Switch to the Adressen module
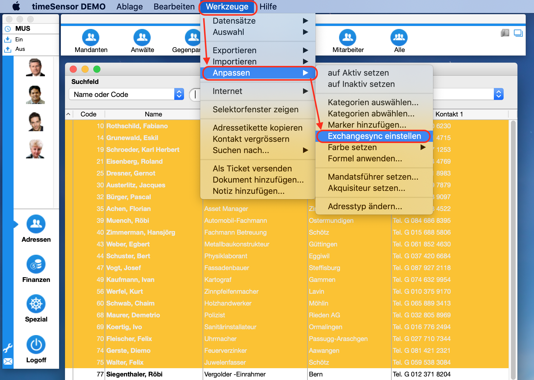Screen dimensions: 534x380 pos(36,229)
